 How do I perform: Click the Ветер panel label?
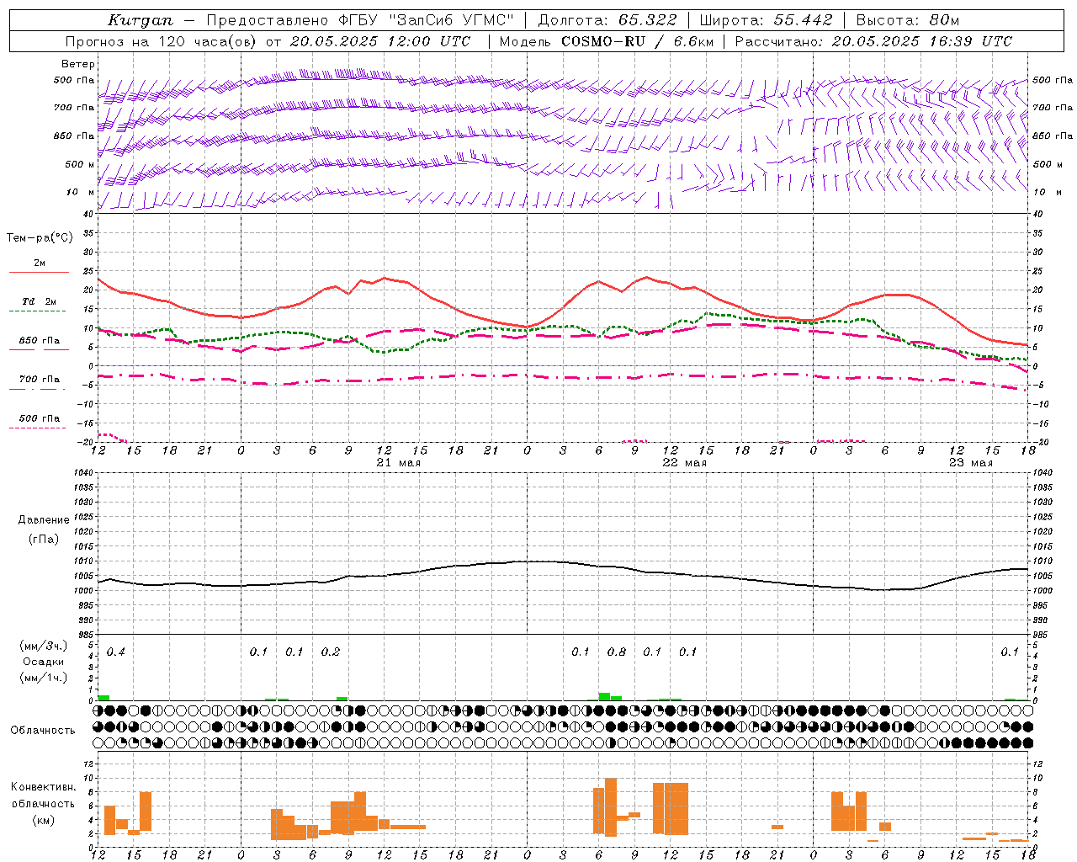pyautogui.click(x=77, y=64)
